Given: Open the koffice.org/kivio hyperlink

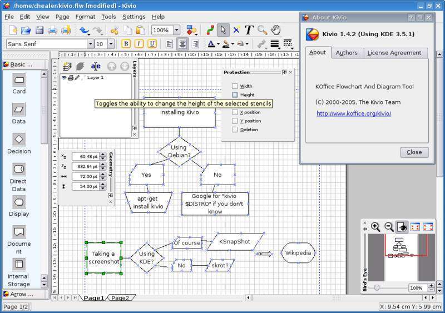Looking at the screenshot, I should pyautogui.click(x=354, y=113).
